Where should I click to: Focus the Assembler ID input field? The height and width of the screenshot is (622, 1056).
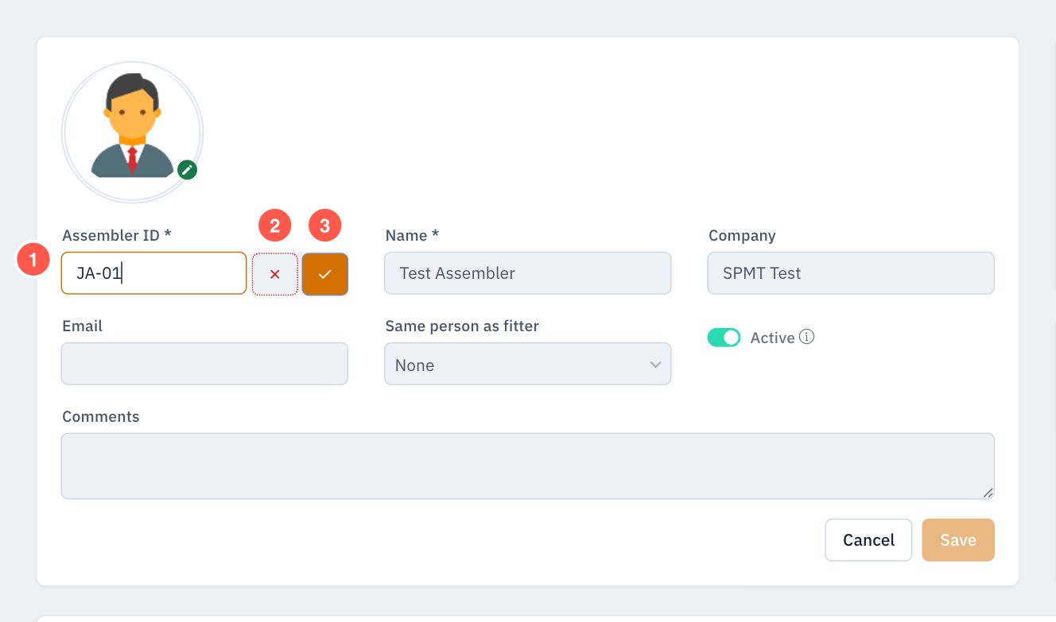(x=154, y=273)
